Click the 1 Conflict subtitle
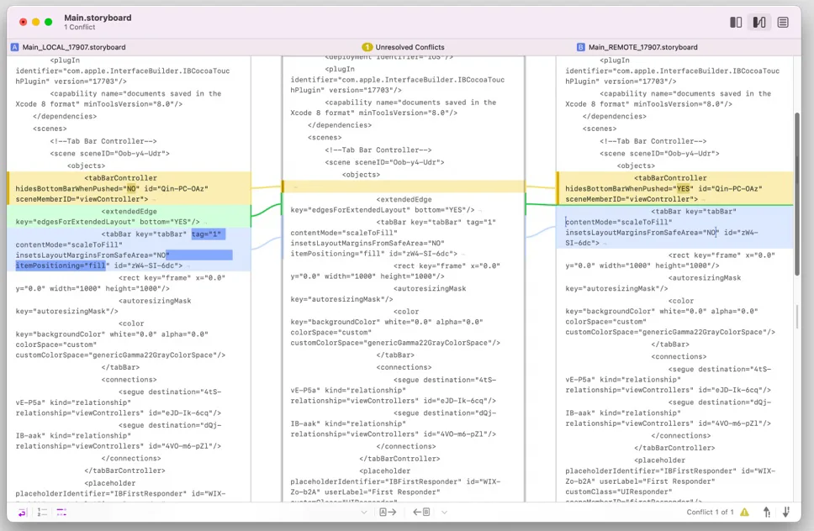The height and width of the screenshot is (531, 814). [79, 28]
